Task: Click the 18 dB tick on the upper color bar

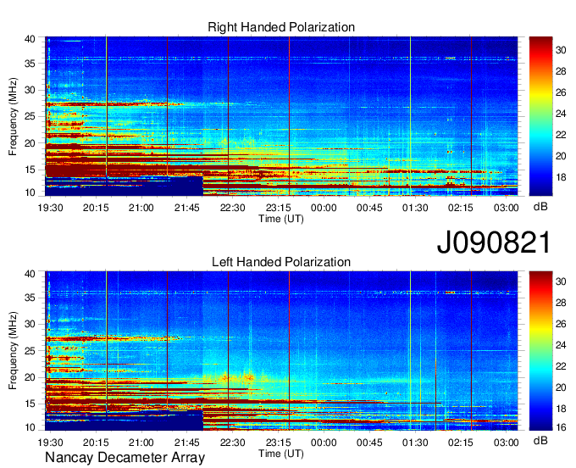Action: pyautogui.click(x=561, y=177)
